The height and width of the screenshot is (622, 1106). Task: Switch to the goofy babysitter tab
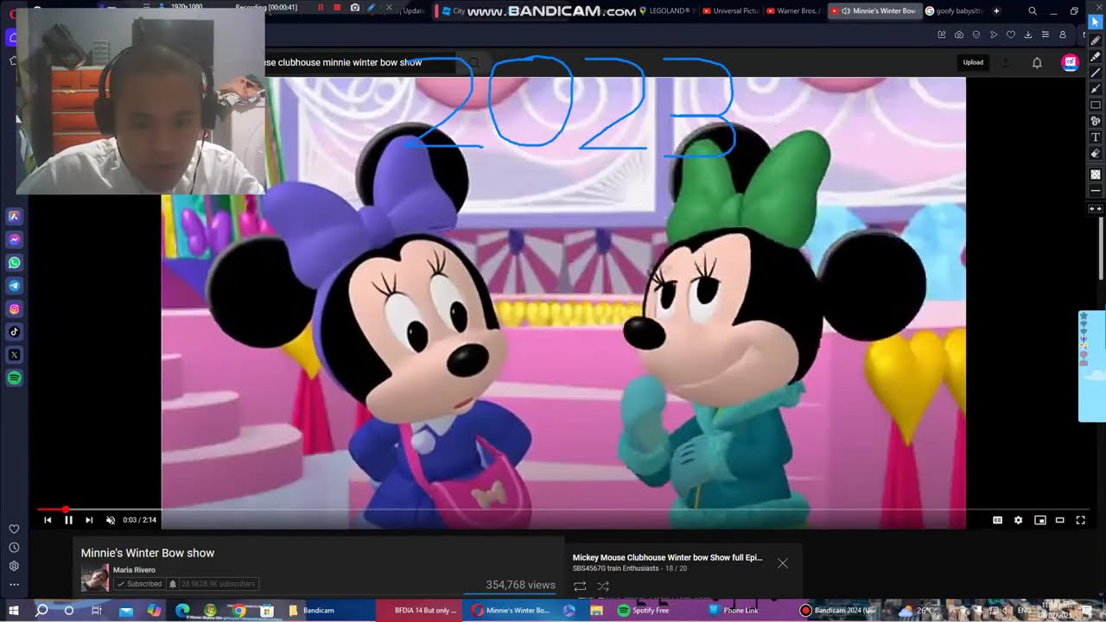[954, 10]
